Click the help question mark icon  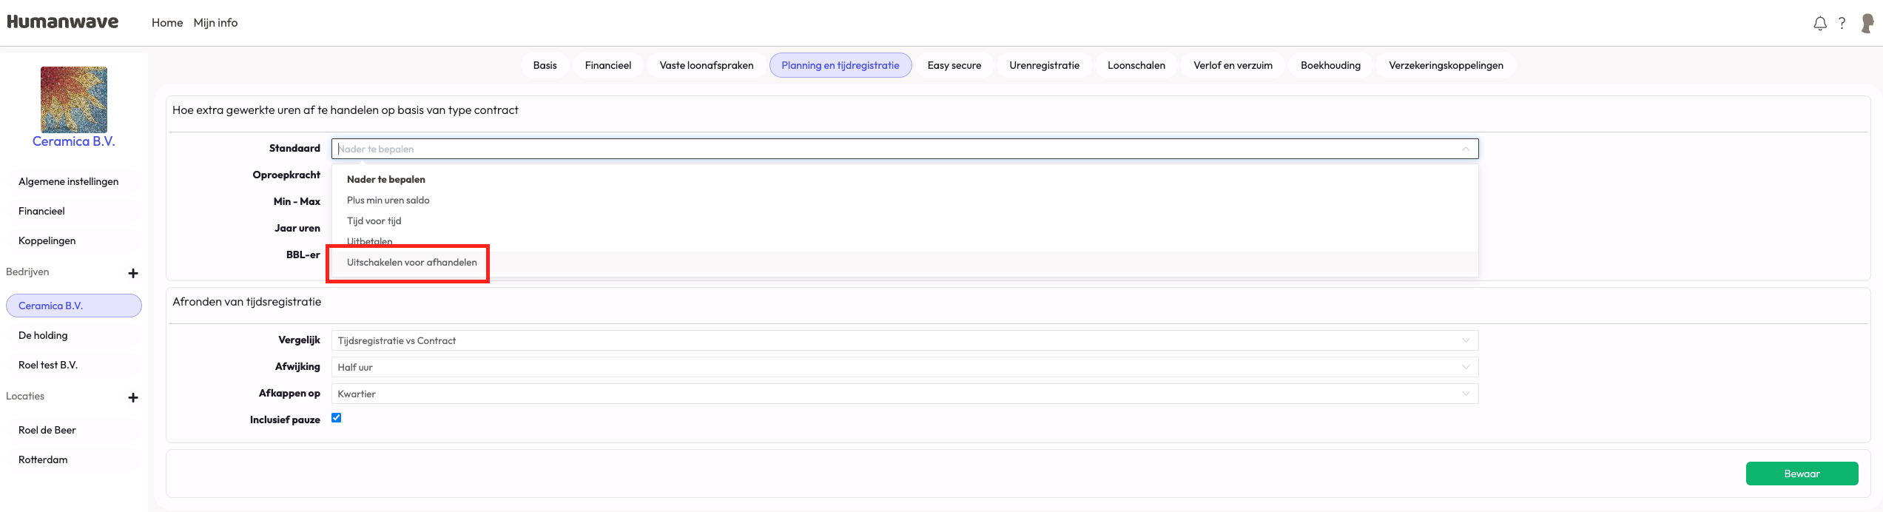coord(1842,24)
